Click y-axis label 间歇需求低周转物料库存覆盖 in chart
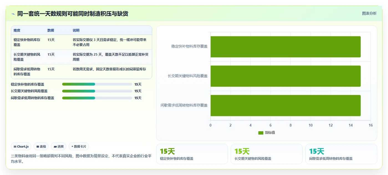 pyautogui.click(x=184, y=105)
